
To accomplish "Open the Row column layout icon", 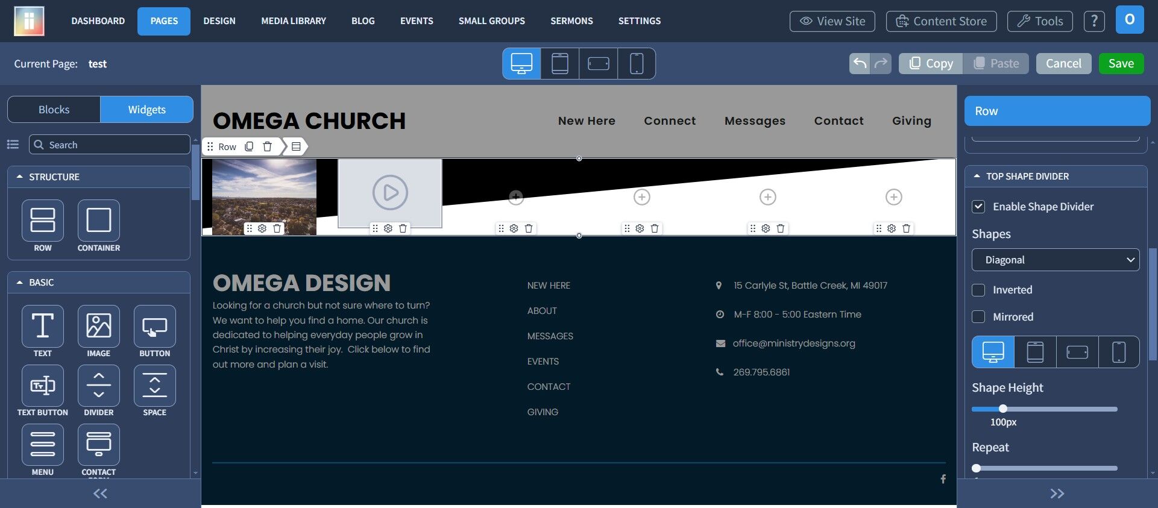I will pyautogui.click(x=296, y=146).
